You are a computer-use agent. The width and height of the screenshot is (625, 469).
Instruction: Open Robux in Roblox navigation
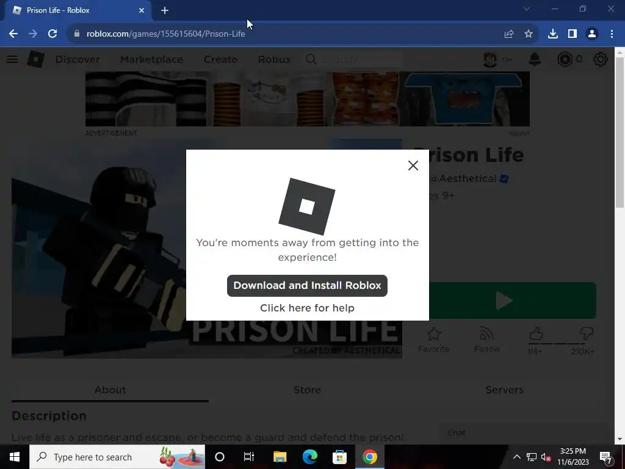pos(274,59)
